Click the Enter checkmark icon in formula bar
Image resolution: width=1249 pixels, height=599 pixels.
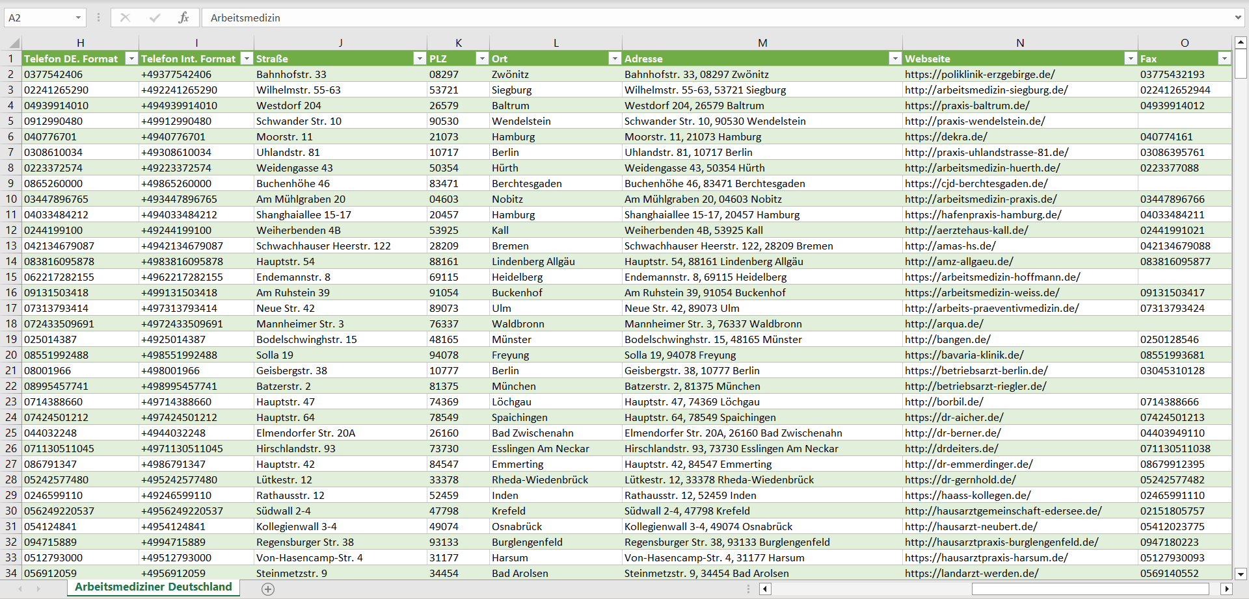pyautogui.click(x=155, y=18)
